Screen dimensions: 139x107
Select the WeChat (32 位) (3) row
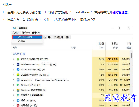(71, 85)
